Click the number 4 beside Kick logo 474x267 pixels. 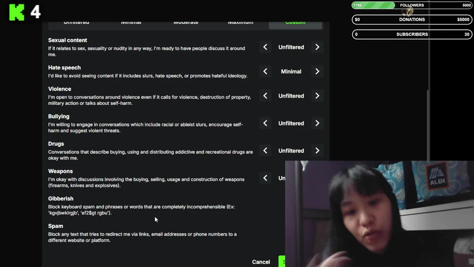[x=36, y=13]
